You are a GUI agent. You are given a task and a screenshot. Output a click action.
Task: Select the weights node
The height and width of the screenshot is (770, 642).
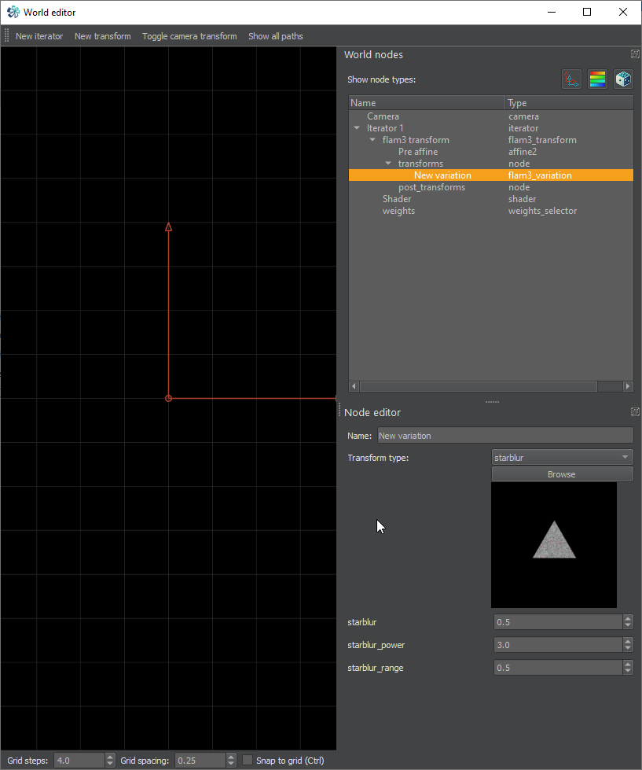click(x=398, y=211)
